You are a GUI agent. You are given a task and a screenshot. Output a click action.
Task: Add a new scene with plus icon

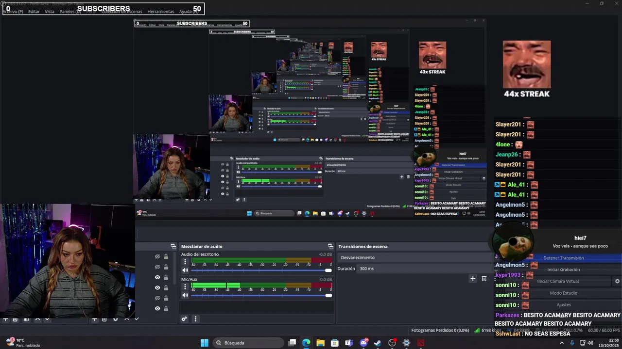[x=5, y=319]
